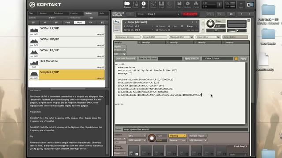Open the Group Editor
The image size is (282, 158).
tap(154, 37)
